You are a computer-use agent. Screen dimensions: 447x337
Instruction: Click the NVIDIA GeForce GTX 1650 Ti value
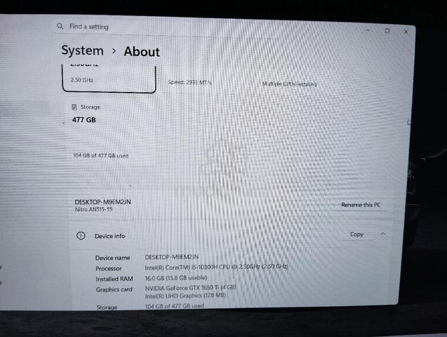click(x=190, y=288)
